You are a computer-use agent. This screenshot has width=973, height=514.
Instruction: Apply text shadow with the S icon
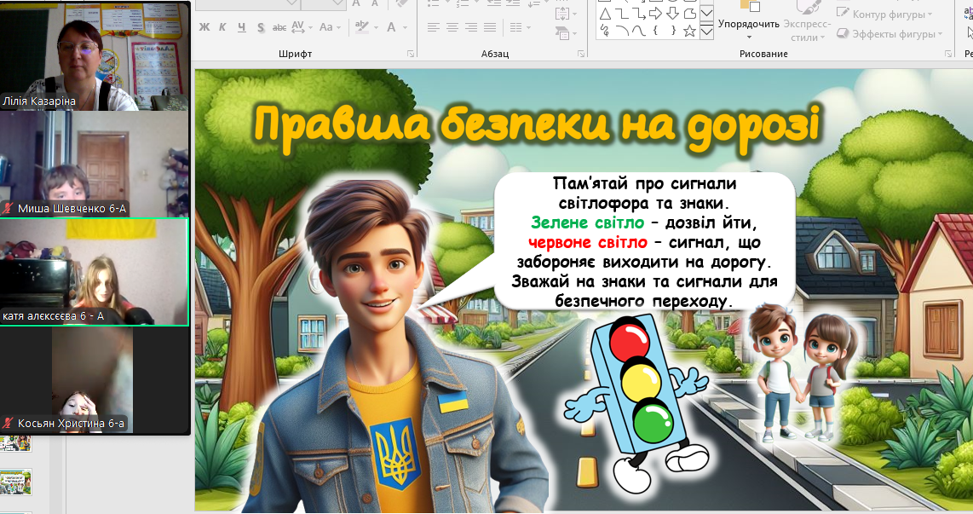point(261,27)
